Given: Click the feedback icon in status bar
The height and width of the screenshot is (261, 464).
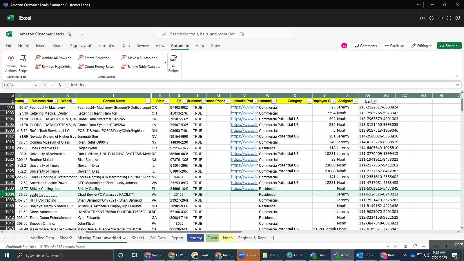Looking at the screenshot, I should 415,246.
